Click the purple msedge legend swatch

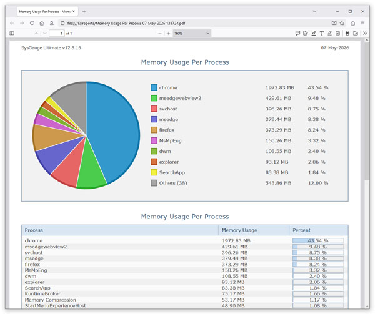click(154, 119)
